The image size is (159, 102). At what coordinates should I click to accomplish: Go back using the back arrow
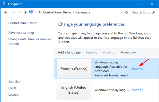pos(6,12)
